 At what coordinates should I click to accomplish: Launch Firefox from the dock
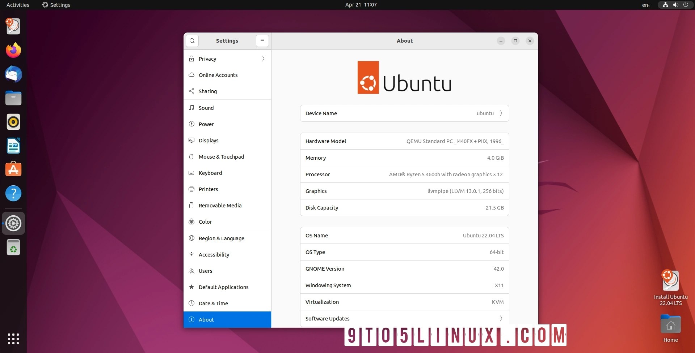point(13,50)
